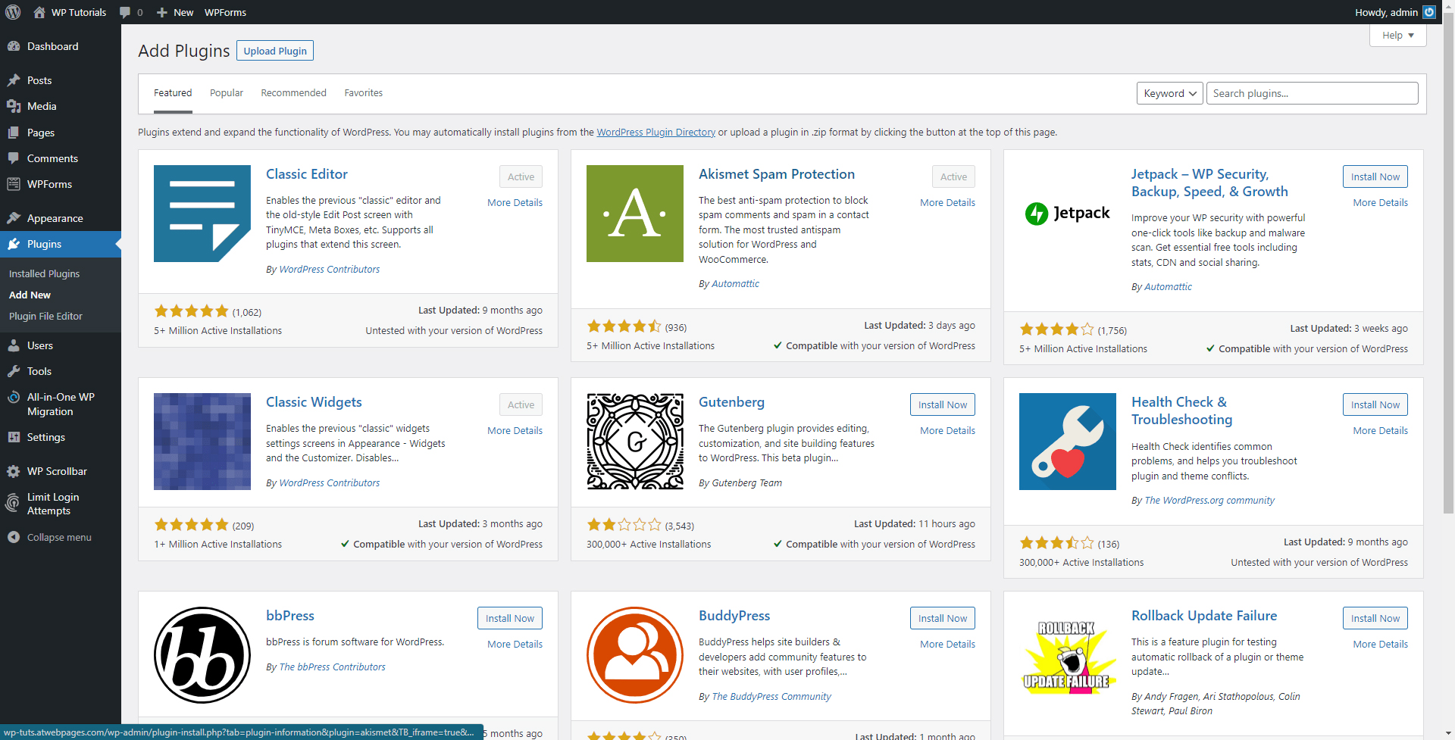Click the Health Check wrench thumbnail
This screenshot has width=1455, height=740.
[1068, 442]
